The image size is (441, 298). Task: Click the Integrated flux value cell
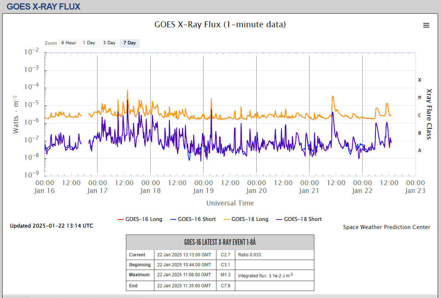265,275
